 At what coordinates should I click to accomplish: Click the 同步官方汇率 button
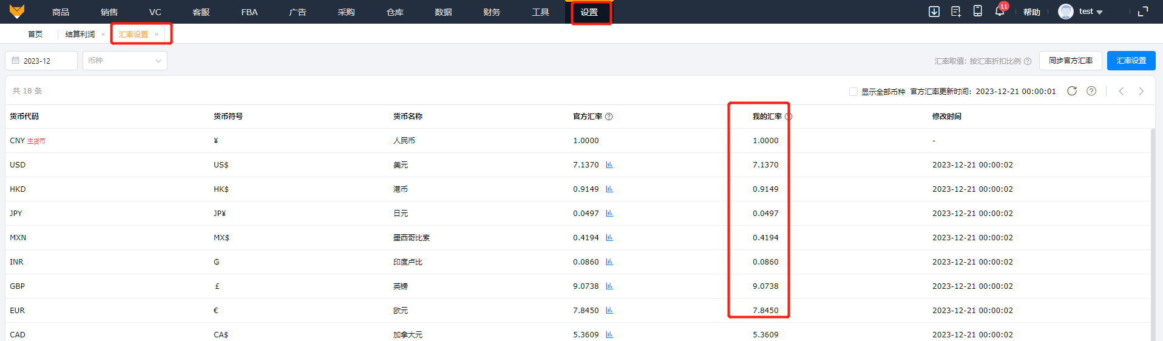[1071, 61]
